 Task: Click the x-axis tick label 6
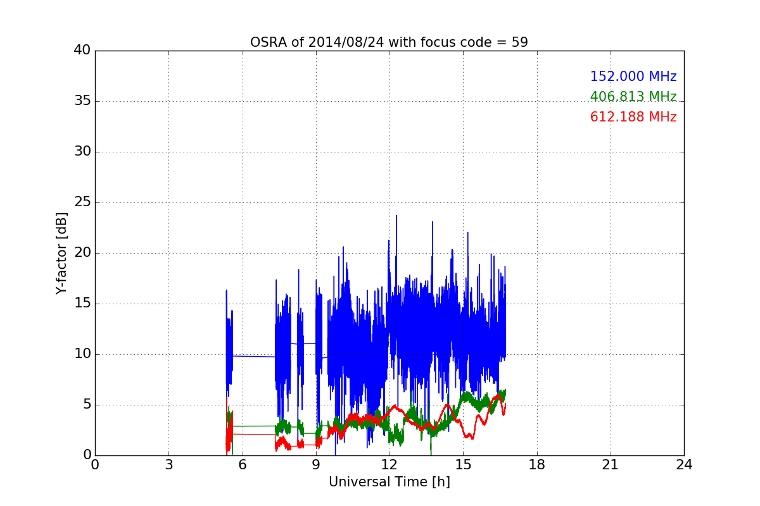tap(242, 465)
